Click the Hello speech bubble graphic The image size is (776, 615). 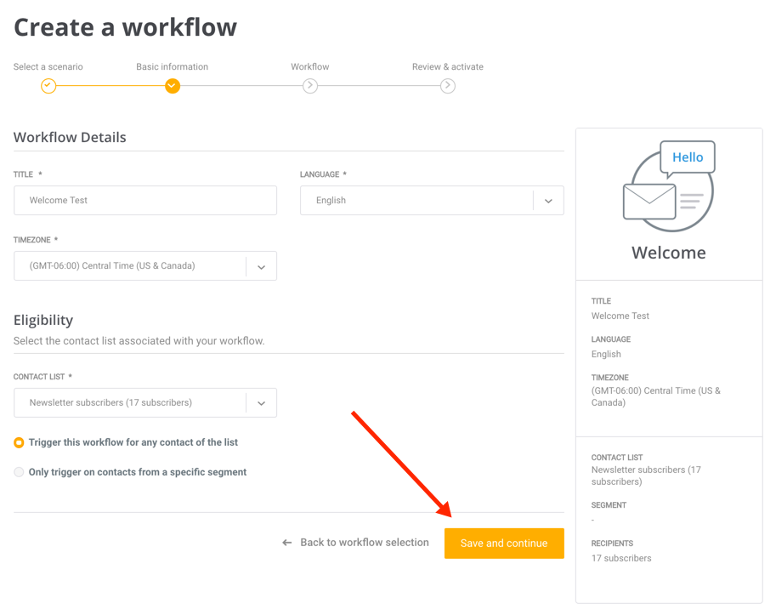tap(688, 157)
